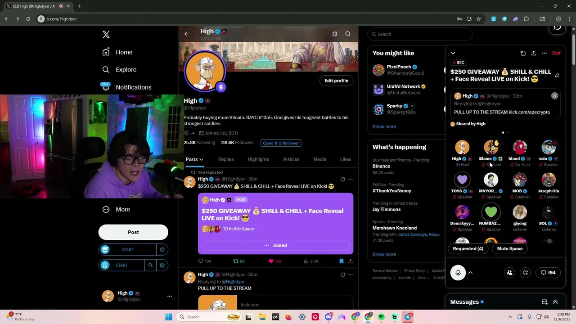Expand microphone options chevron
This screenshot has height=324, width=576.
[x=470, y=273]
